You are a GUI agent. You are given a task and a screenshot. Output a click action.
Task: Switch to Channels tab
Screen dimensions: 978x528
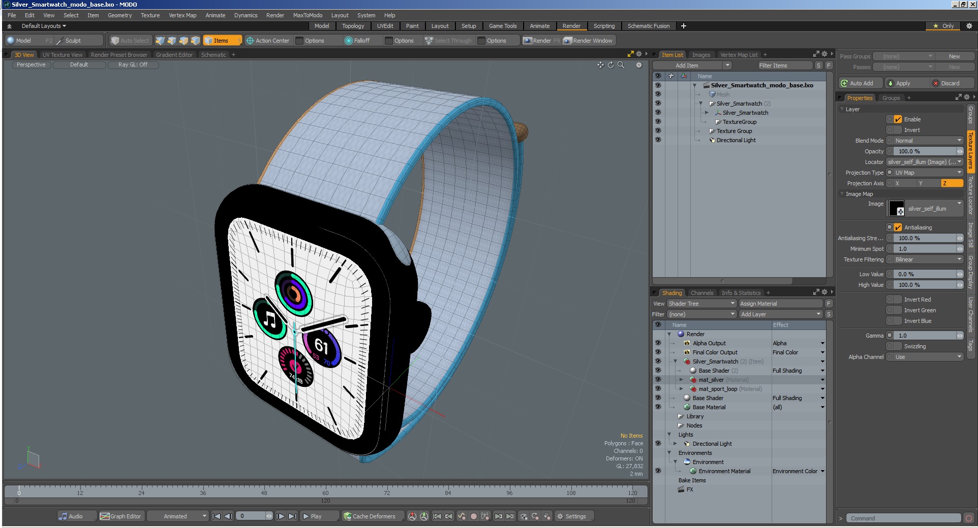(x=702, y=293)
